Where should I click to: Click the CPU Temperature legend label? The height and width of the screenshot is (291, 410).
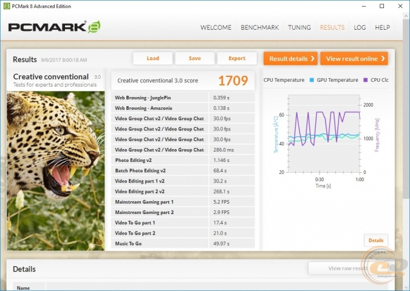(284, 80)
